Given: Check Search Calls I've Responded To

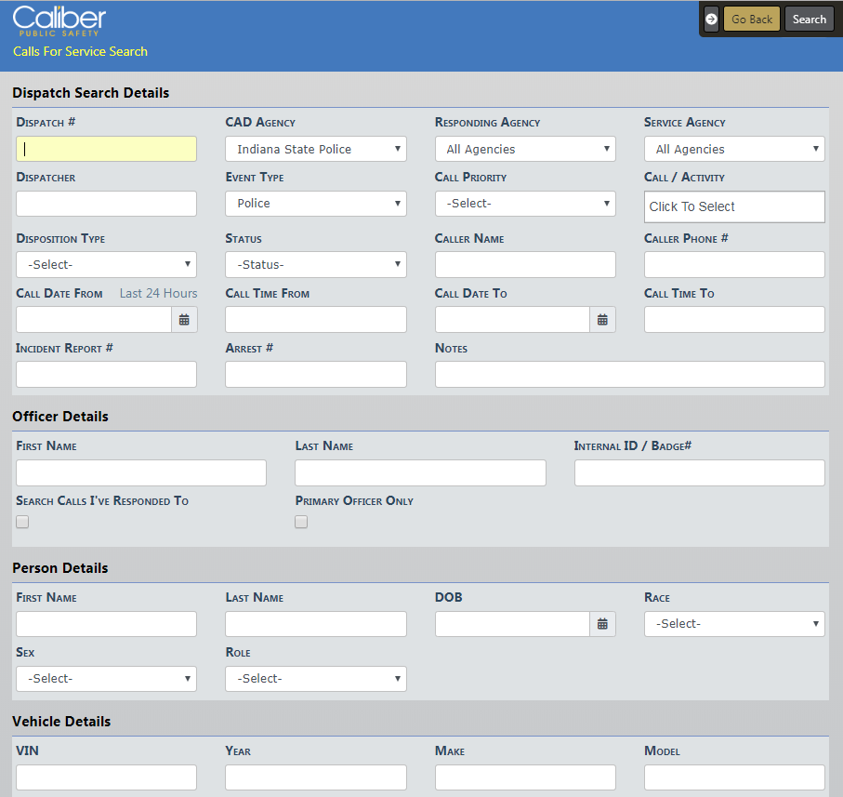Looking at the screenshot, I should (22, 522).
